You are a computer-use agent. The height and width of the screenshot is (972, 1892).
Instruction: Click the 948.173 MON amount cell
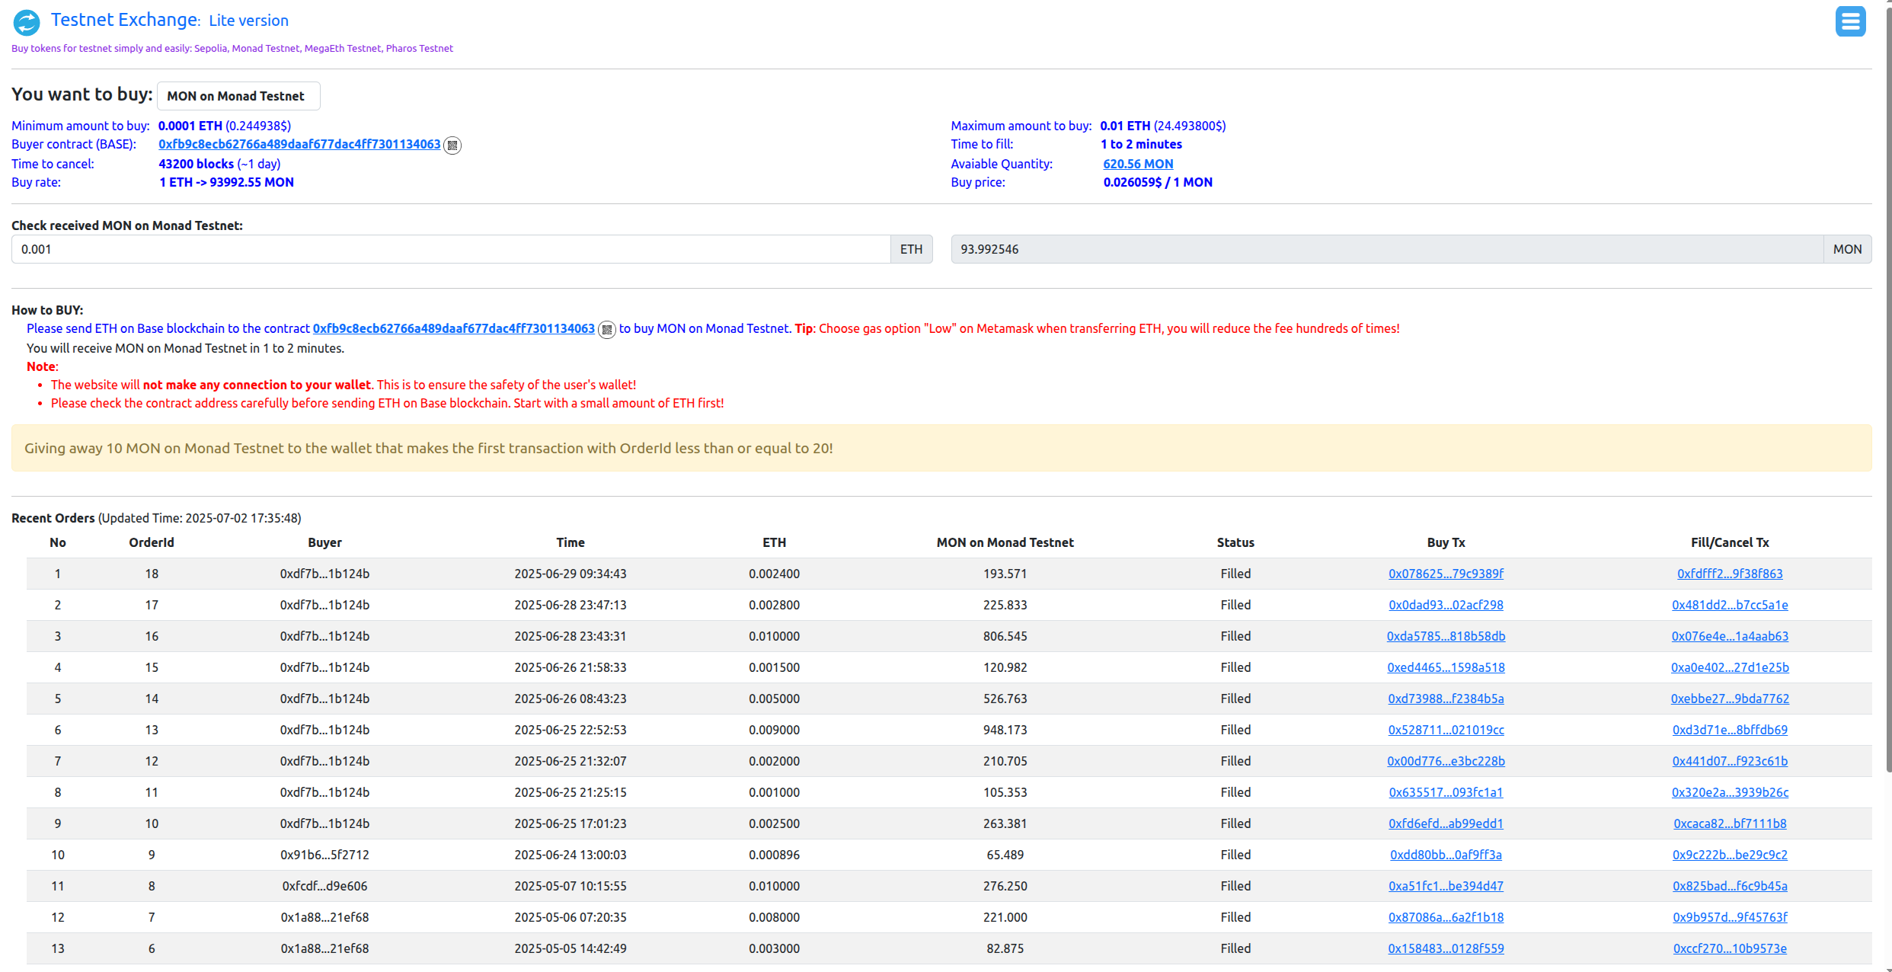tap(1005, 730)
